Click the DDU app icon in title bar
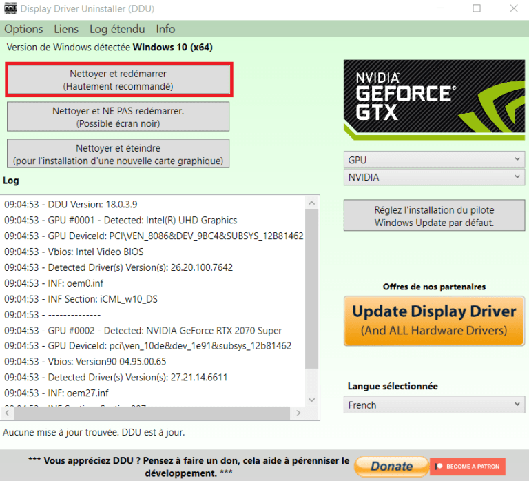Viewport: 529px width, 481px height. tap(9, 9)
